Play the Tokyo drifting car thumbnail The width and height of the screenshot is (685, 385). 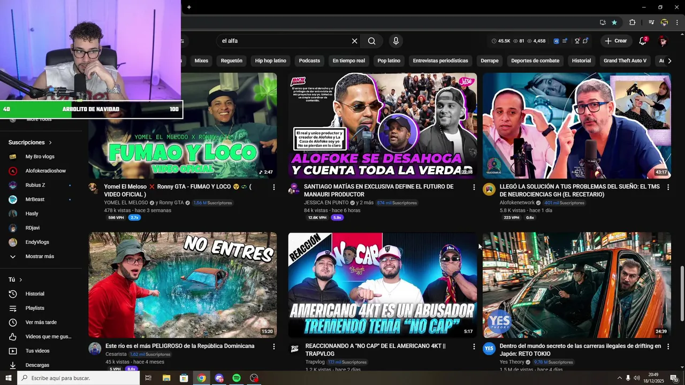click(x=577, y=285)
